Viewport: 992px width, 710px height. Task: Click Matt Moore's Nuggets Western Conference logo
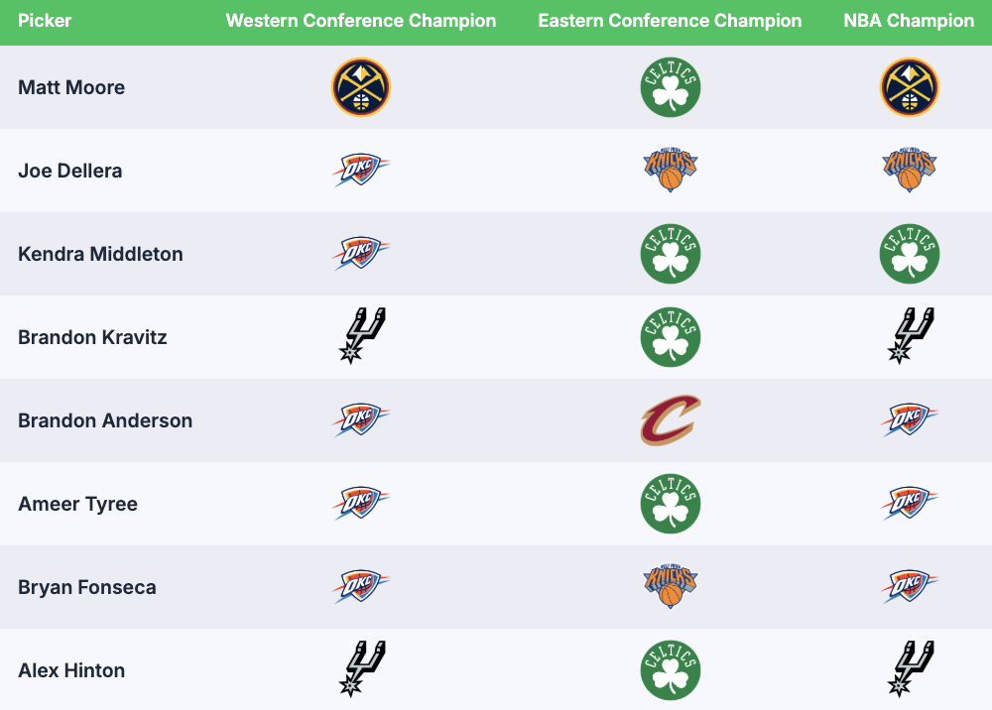[361, 87]
